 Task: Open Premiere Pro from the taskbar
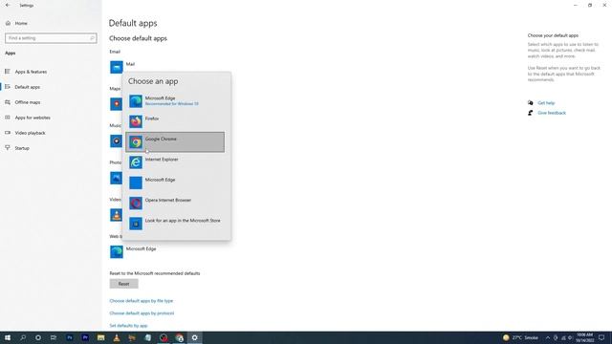point(85,337)
